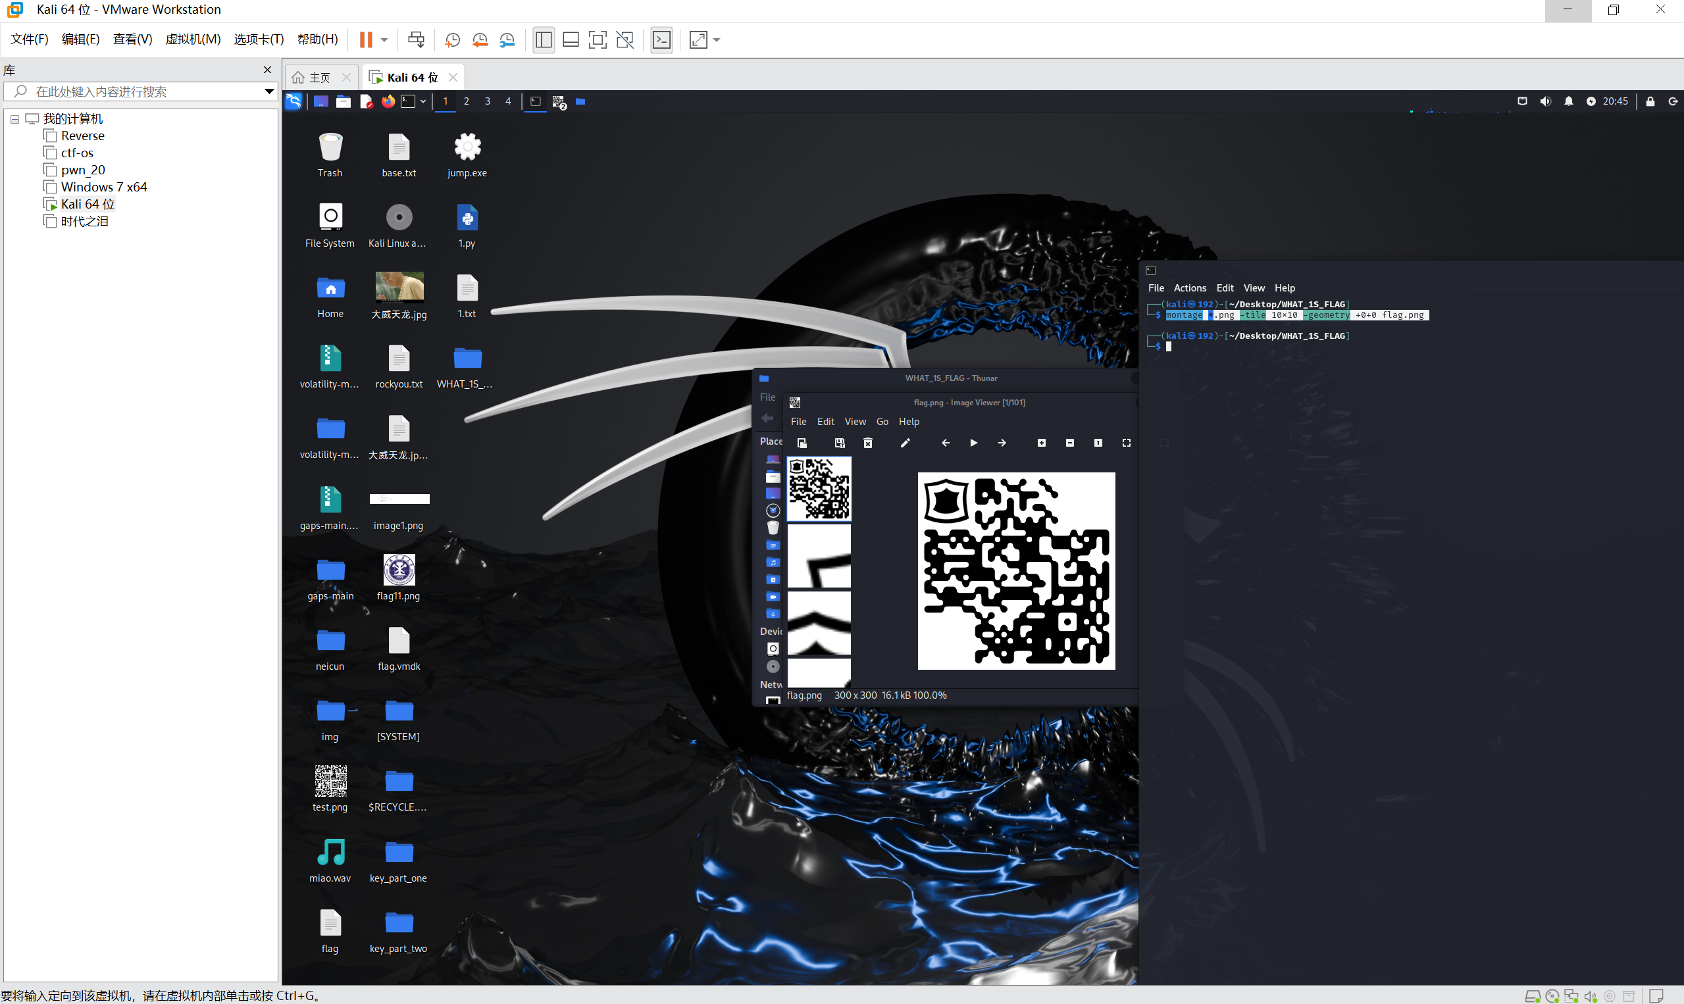1684x1004 pixels.
Task: Select the third thumbnail with chevron shape
Action: (x=819, y=623)
